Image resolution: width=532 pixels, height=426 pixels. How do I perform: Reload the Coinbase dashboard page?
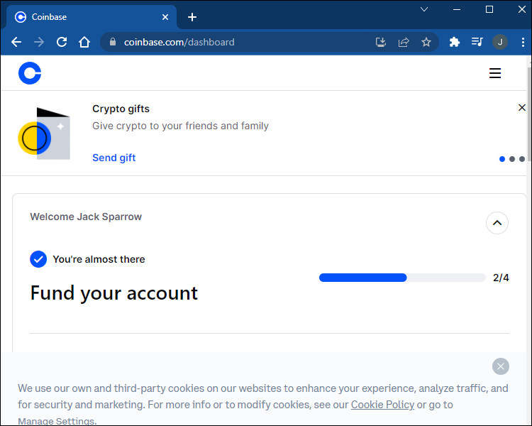click(x=62, y=42)
